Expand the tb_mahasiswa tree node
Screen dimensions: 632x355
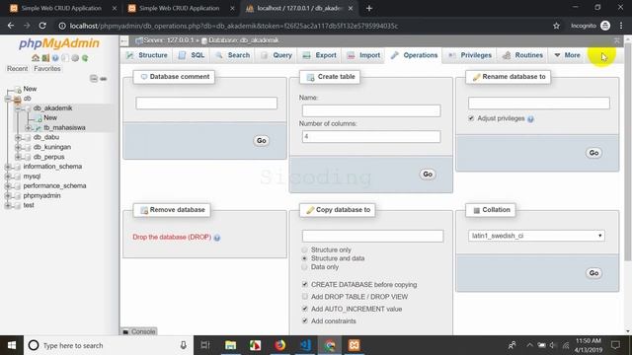click(x=28, y=127)
